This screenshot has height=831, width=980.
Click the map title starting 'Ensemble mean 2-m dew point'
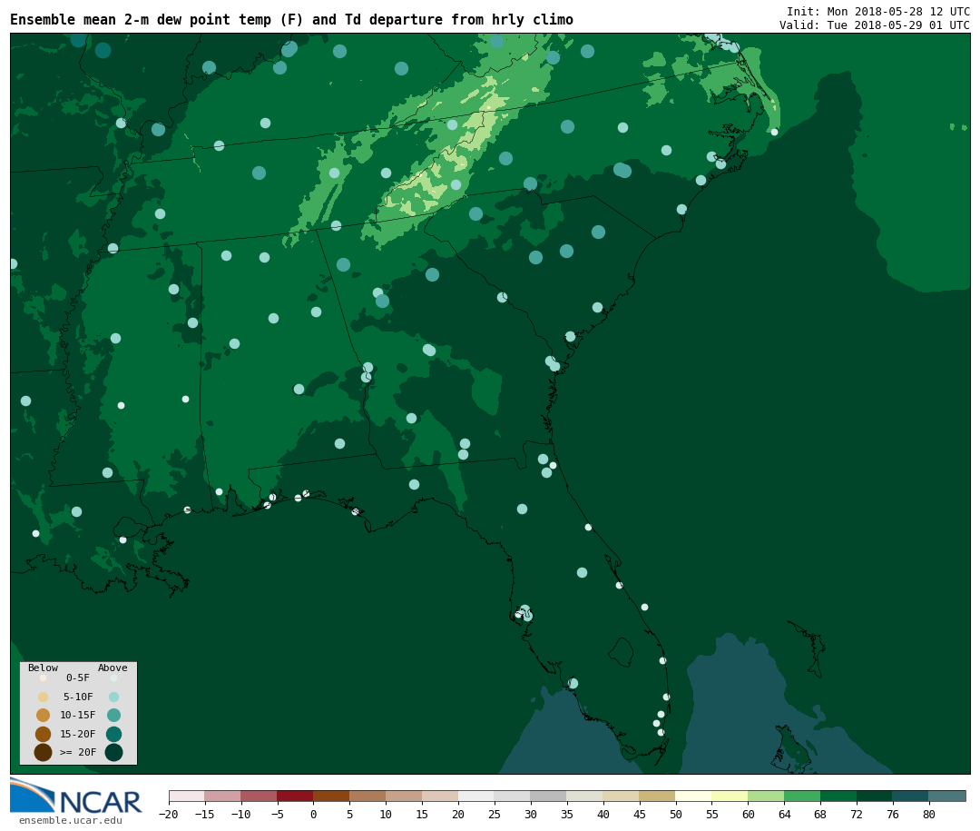point(292,19)
